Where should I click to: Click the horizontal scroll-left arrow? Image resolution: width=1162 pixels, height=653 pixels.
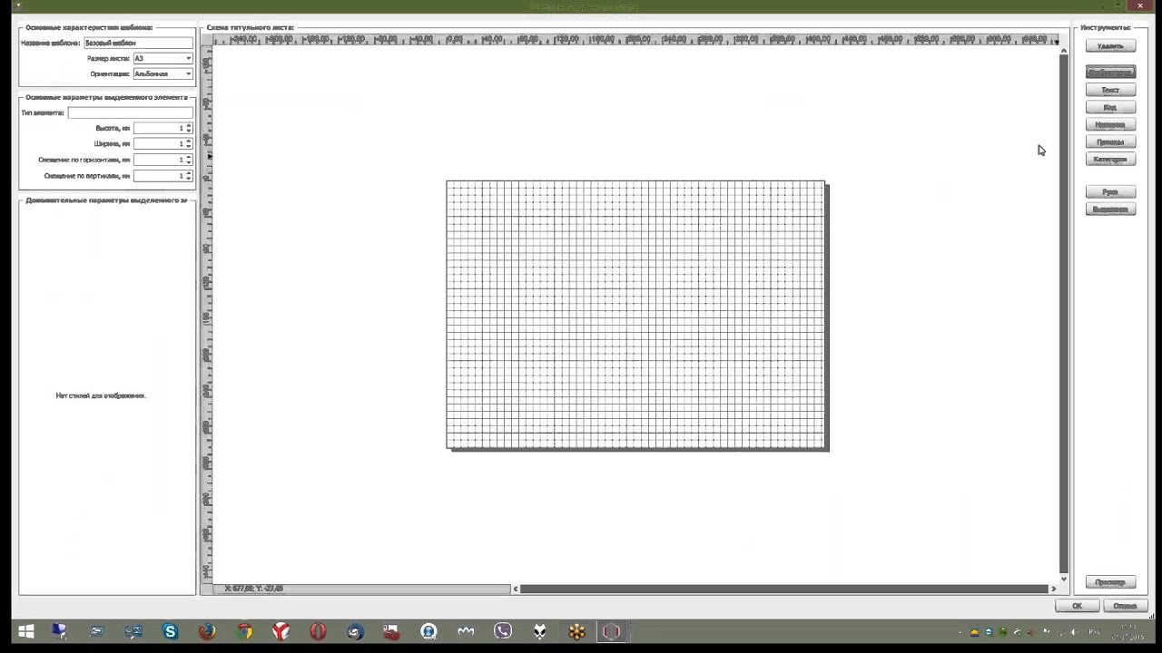point(516,589)
